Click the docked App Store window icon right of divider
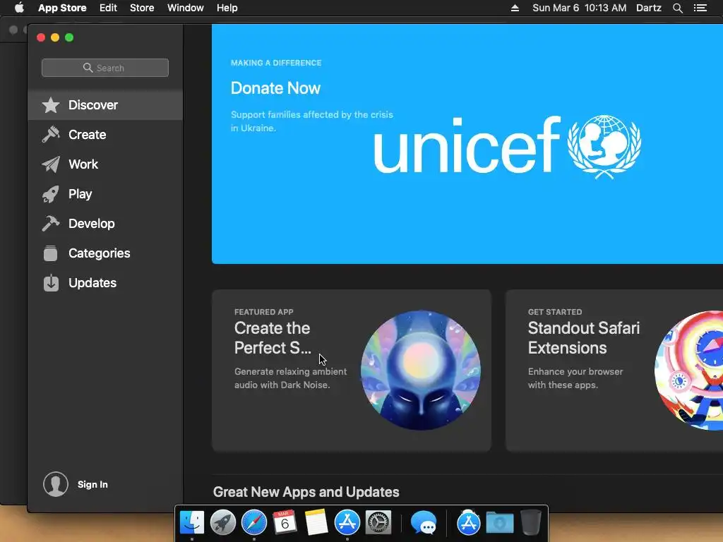Screen dimensions: 723x542 (469, 523)
